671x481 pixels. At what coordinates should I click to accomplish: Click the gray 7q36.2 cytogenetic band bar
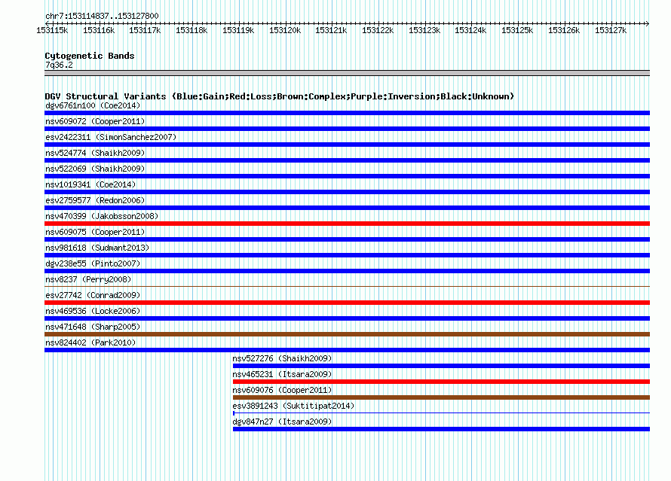[347, 73]
